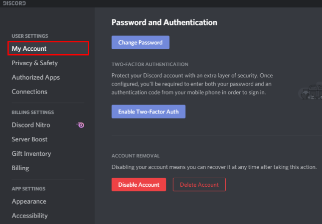Select Authorized Apps in the sidebar
322x224 pixels.
[36, 77]
